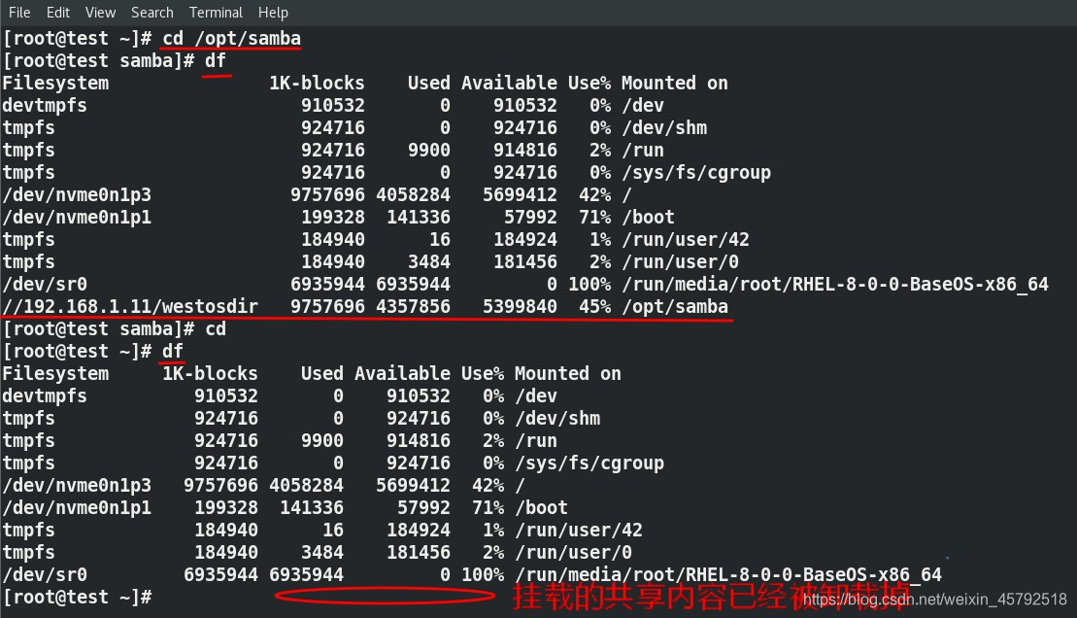Image resolution: width=1077 pixels, height=618 pixels.
Task: Open the Terminal menu
Action: coord(216,12)
